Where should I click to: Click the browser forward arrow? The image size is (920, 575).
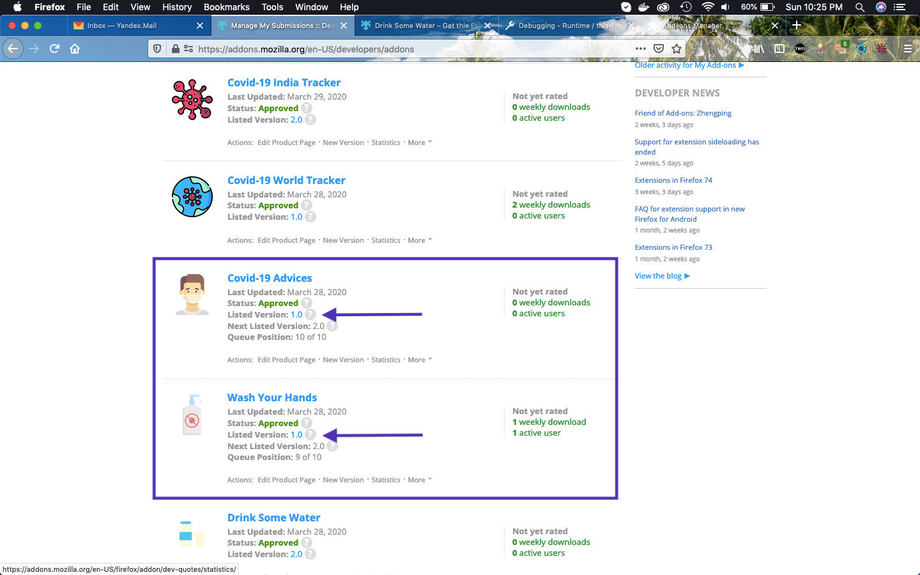[x=34, y=49]
